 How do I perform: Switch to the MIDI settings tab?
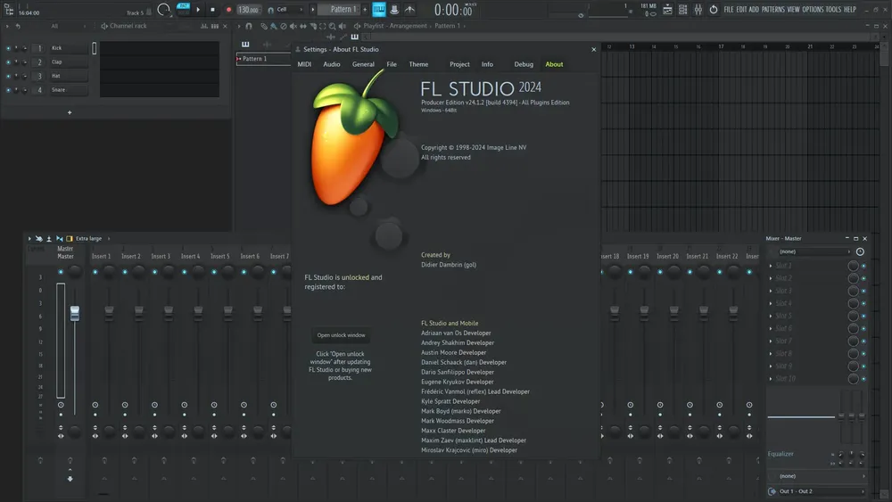point(304,64)
